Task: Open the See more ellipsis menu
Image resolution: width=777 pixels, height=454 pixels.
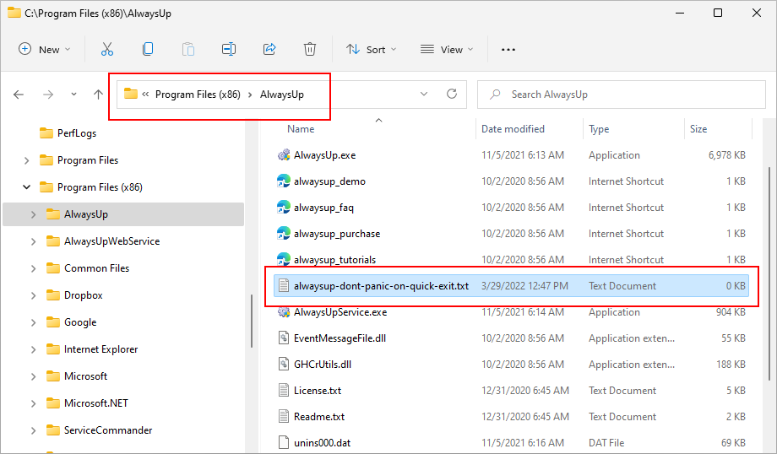Action: [x=508, y=50]
